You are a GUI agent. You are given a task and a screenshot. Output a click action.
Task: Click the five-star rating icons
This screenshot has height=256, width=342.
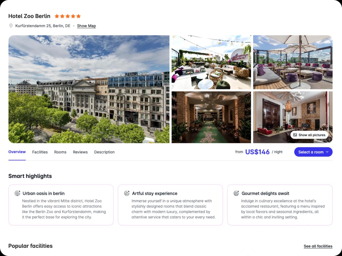[x=68, y=16]
